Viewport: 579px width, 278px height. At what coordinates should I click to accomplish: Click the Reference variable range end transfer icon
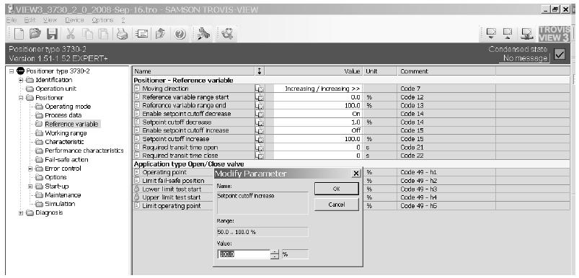(260, 105)
